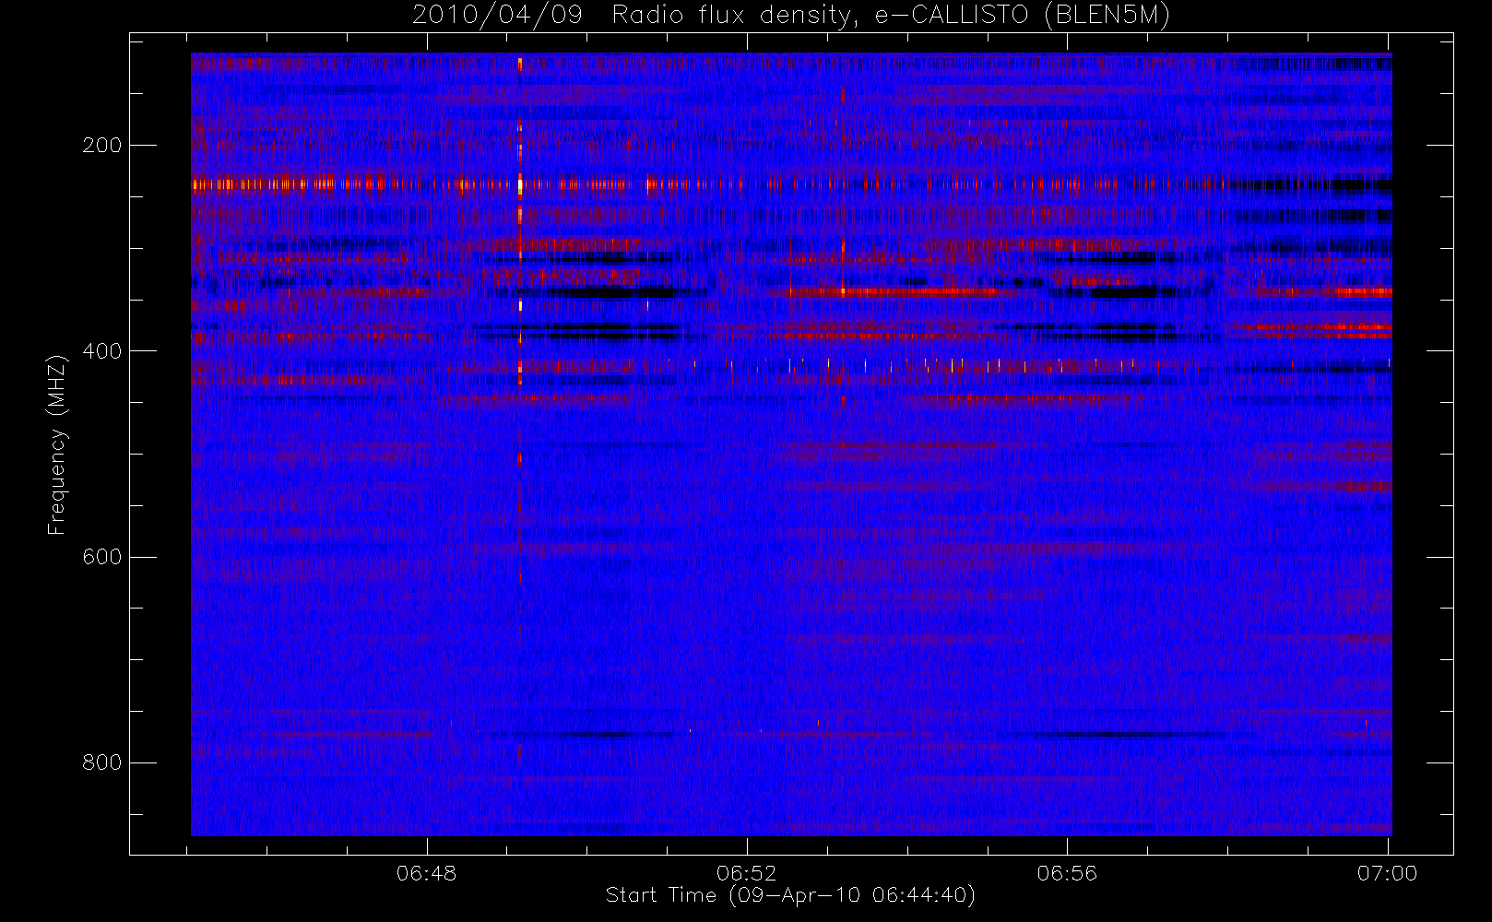This screenshot has height=922, width=1492.
Task: Click the 07:00 time tick label
Action: point(1387,873)
